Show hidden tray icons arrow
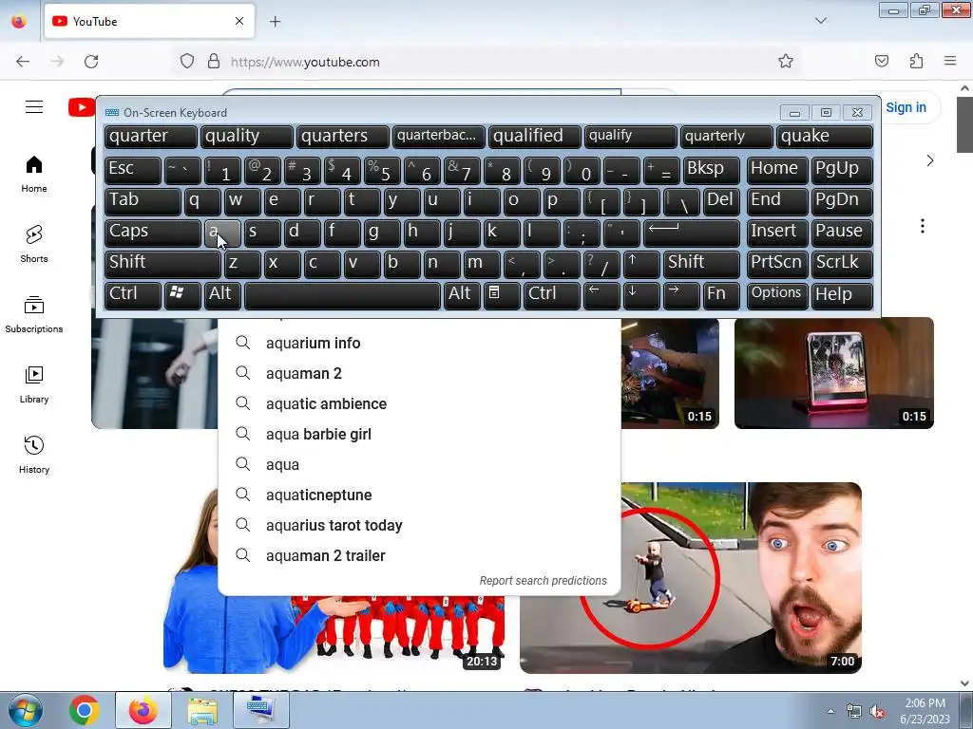The image size is (973, 729). (830, 710)
